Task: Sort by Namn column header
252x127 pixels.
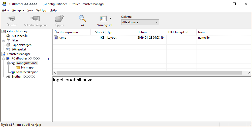Action: tap(224, 32)
